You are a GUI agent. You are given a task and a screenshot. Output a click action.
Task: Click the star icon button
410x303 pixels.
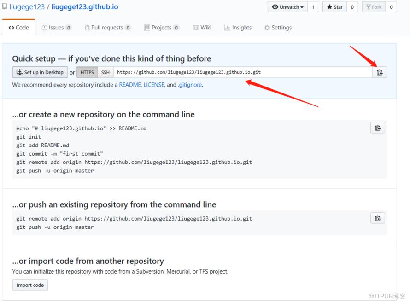335,7
